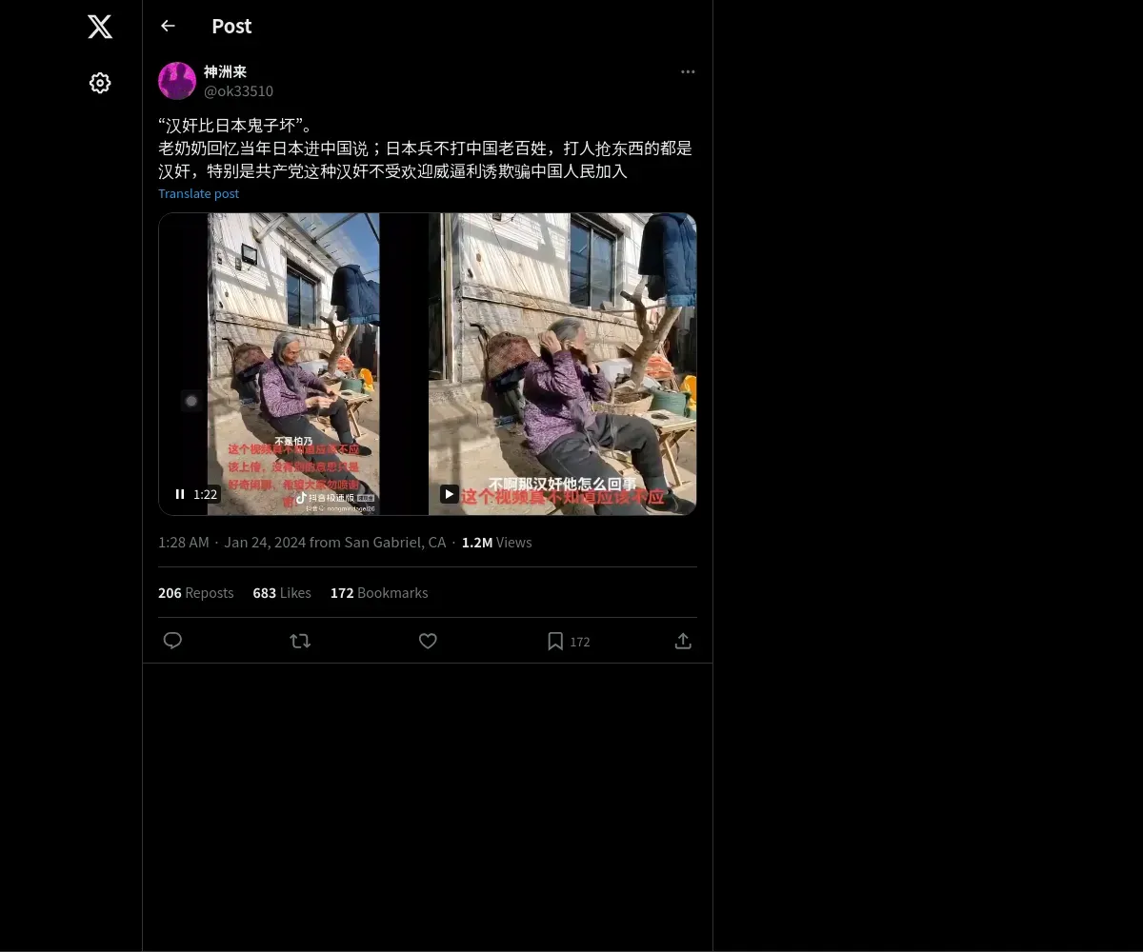Click Translate post link

click(x=198, y=193)
